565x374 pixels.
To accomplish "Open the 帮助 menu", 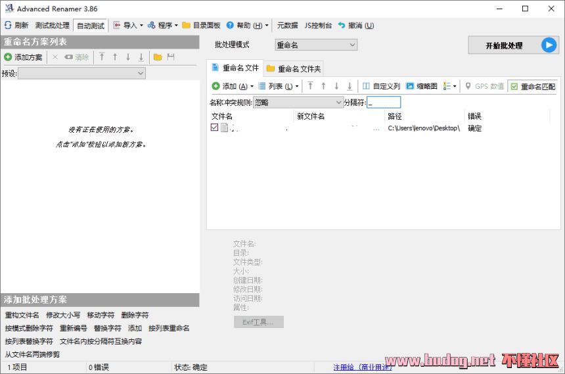I will [247, 26].
